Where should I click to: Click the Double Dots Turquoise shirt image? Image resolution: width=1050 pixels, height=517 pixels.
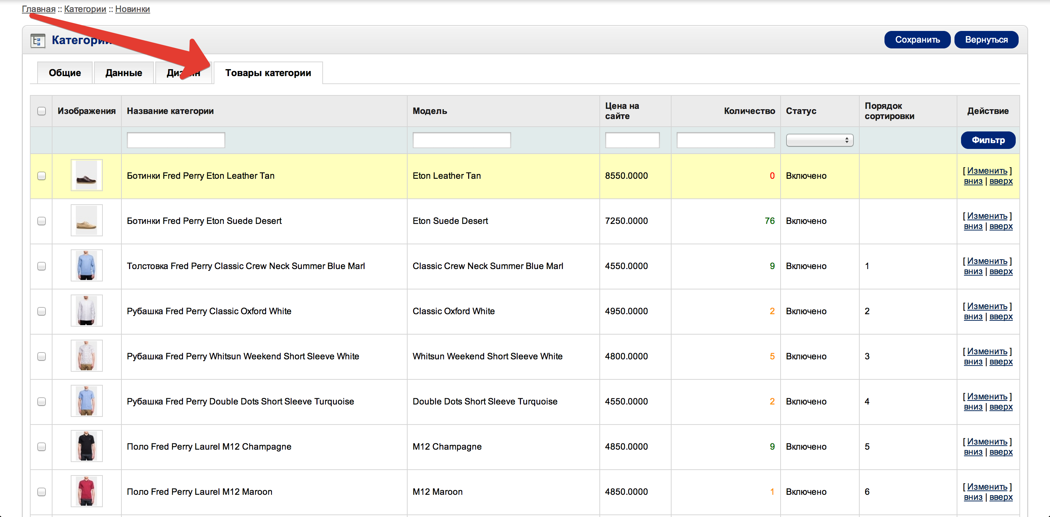86,401
